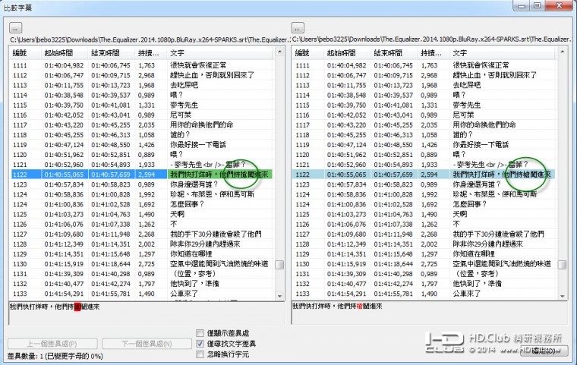
Task: Open the right subtitle file browse button
Action: point(298,28)
